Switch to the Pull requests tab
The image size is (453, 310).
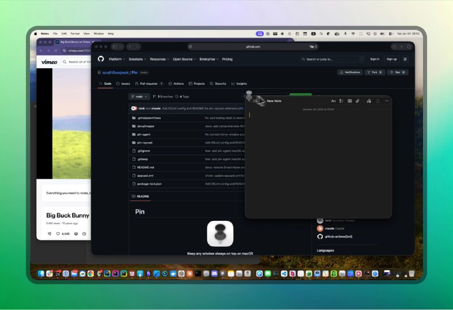point(149,84)
